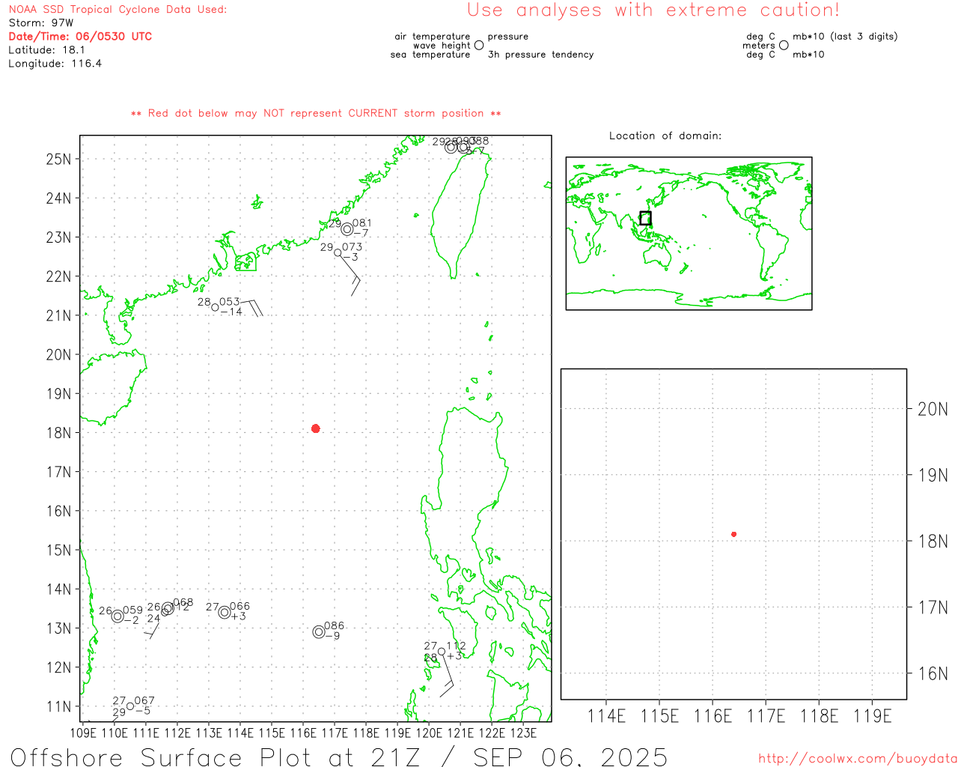Click the 'Date/Time: 06/0530 UTC' text
Image resolution: width=958 pixels, height=767 pixels.
(80, 37)
